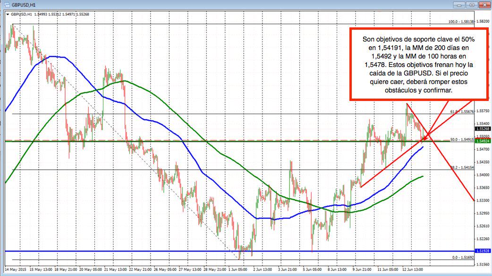Viewport: 492px width, 276px height.
Task: Click the 28 May 21:00 time label
Action: pos(215,269)
